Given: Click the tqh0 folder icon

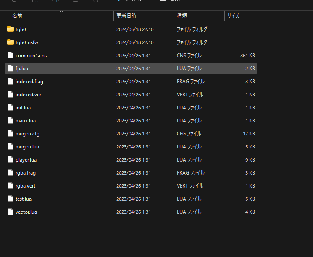Looking at the screenshot, I should coord(11,29).
